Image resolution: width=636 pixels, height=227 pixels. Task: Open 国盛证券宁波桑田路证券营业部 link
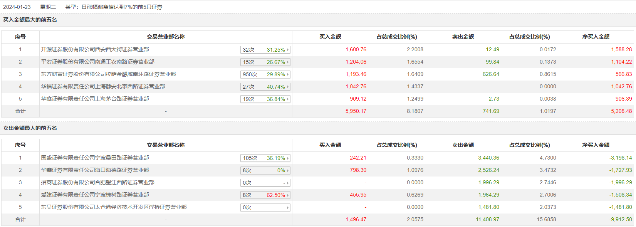[95, 158]
